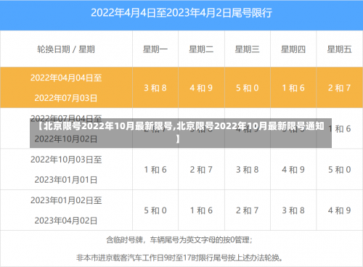Click Monday cell 1 和 6 in 2022年10月03日 row
Image resolution: width=363 pixels, height=267 pixels.
point(155,170)
